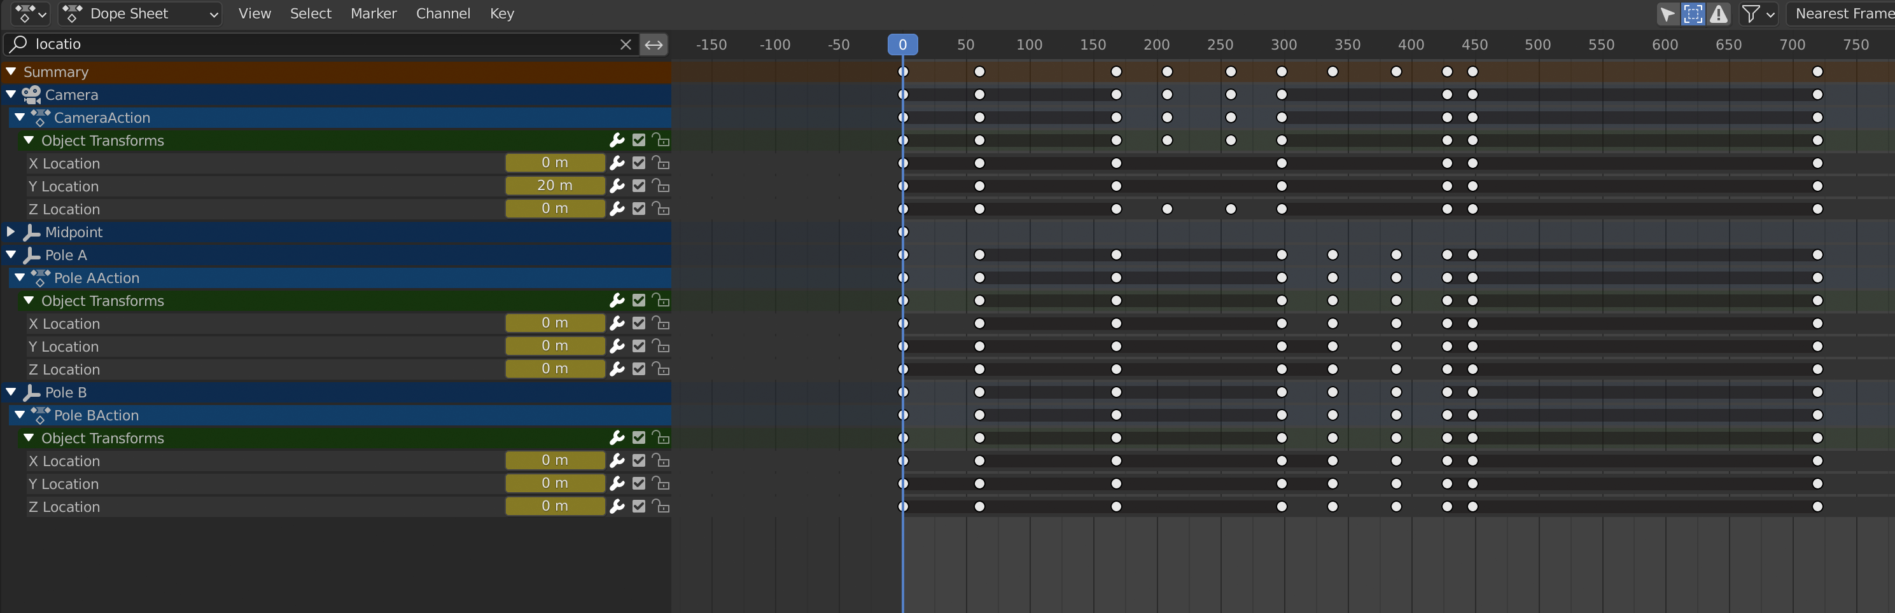1895x613 pixels.
Task: Mute the Camera X Location channel checkbox
Action: [638, 163]
